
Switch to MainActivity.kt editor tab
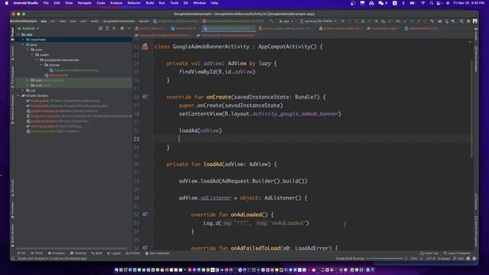[x=183, y=28]
